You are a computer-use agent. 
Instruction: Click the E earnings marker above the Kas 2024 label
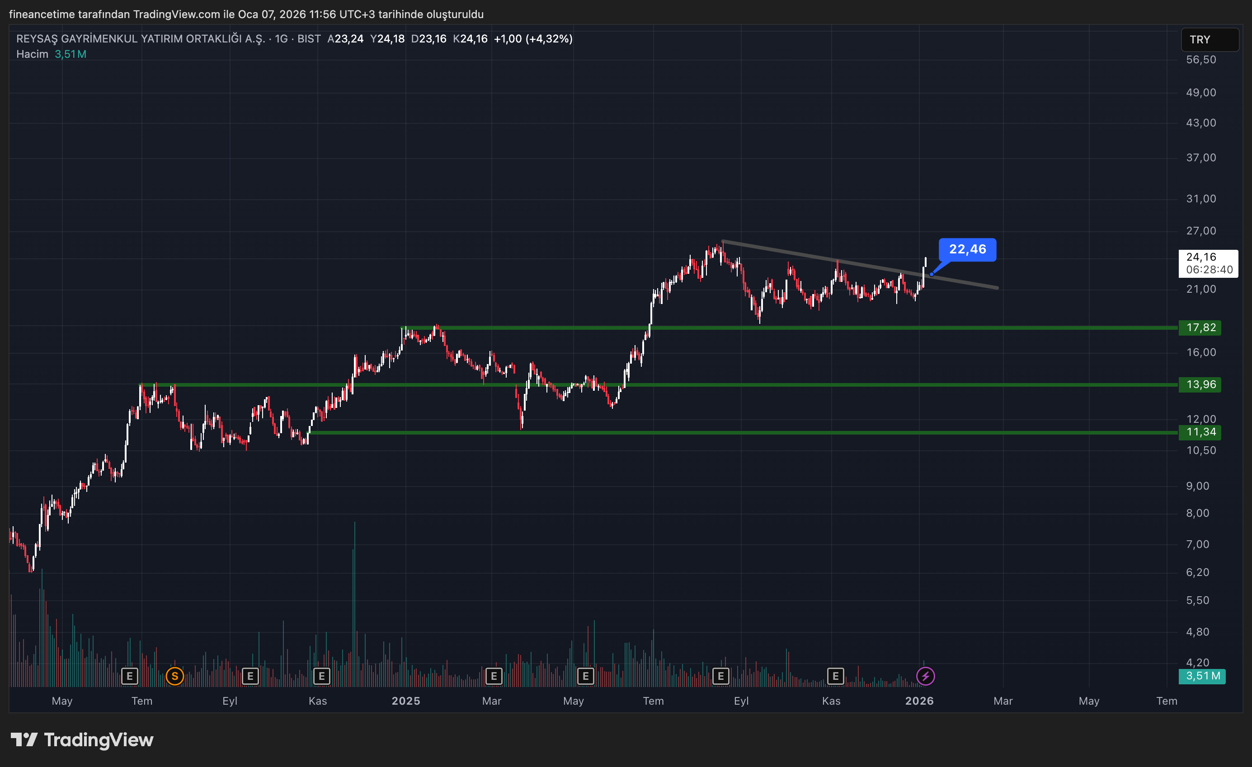point(321,676)
